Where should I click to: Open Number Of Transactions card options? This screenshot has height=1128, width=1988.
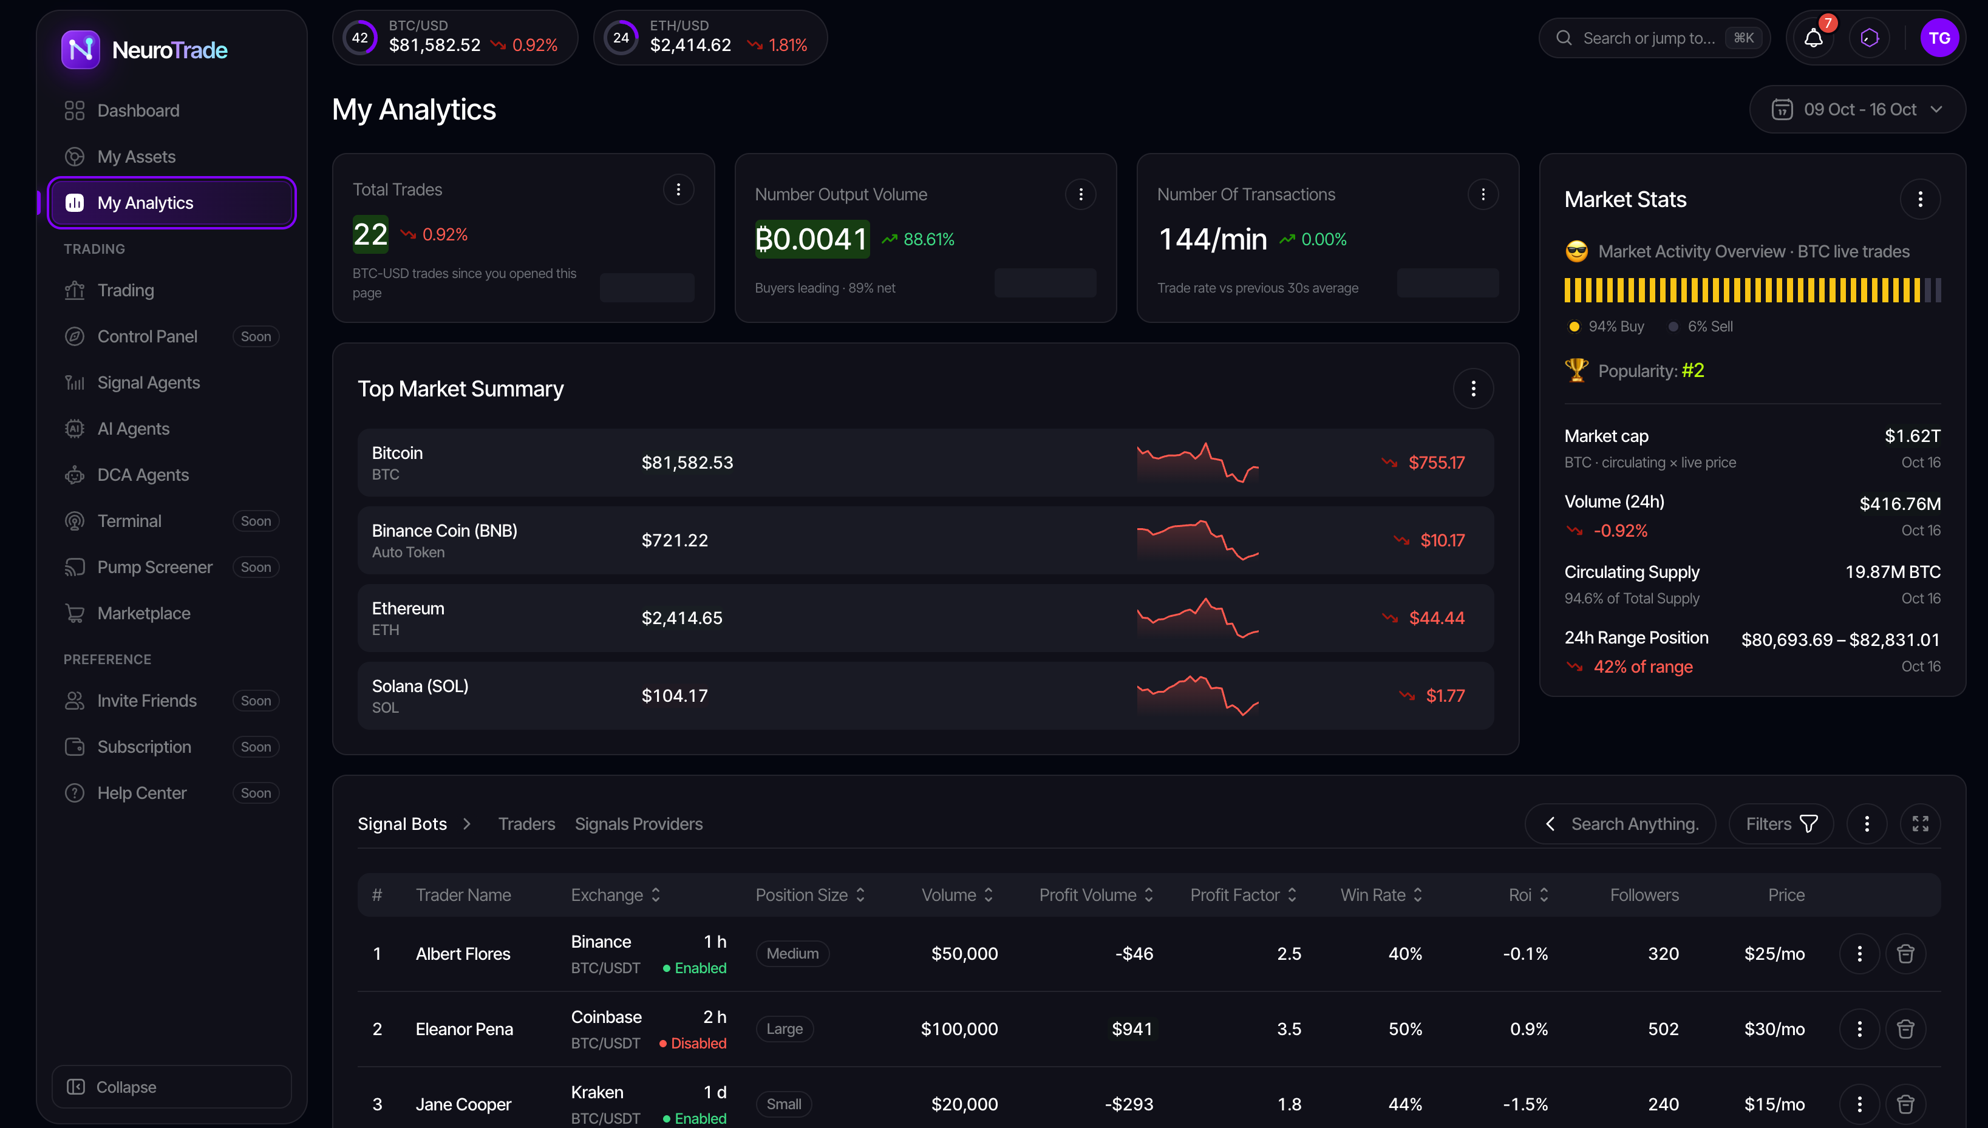tap(1483, 194)
